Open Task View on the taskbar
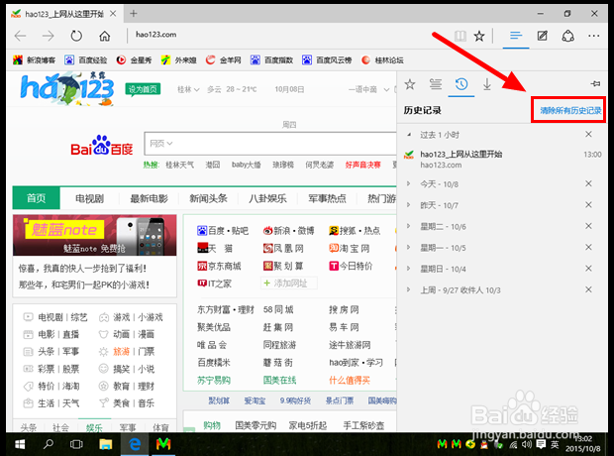Image resolution: width=614 pixels, height=456 pixels. click(x=76, y=444)
